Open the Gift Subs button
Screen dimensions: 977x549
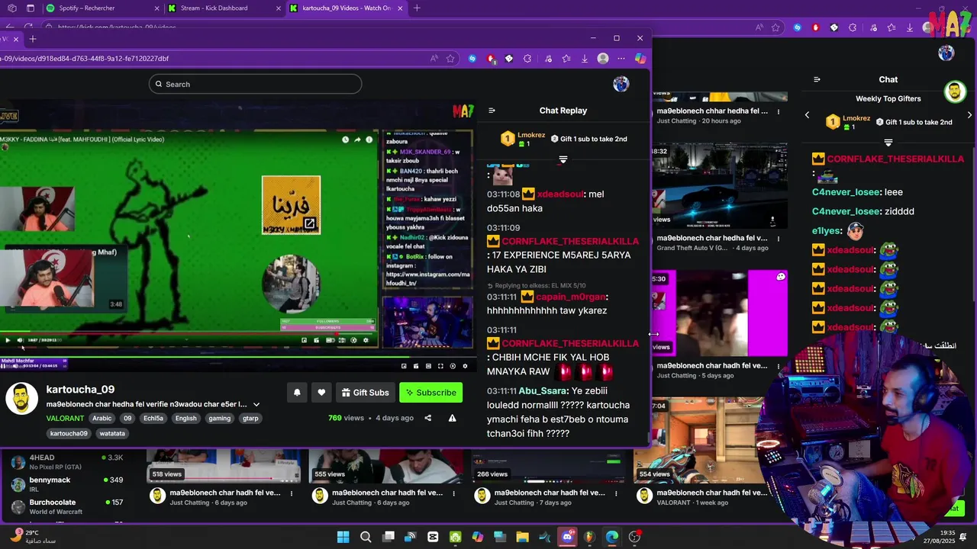366,393
